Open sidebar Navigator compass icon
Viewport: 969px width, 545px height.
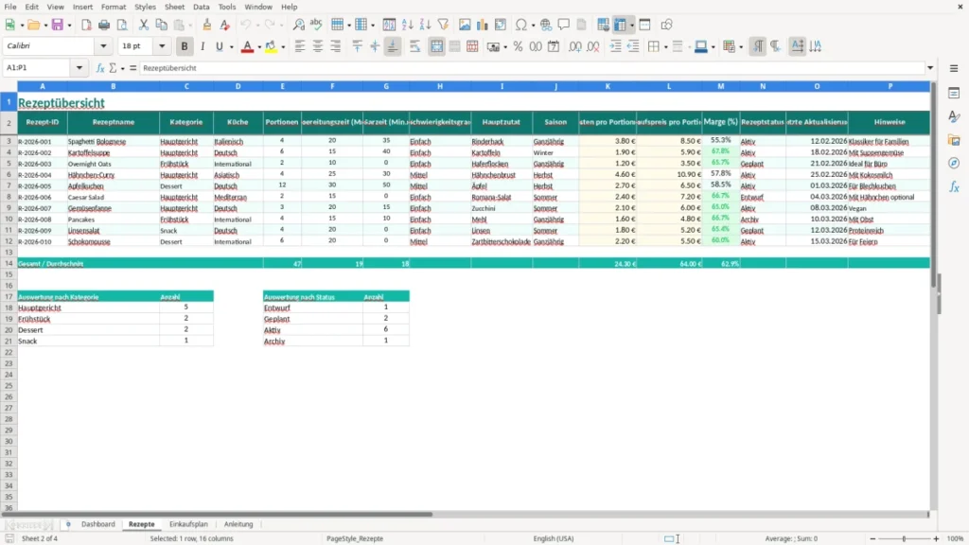click(954, 163)
